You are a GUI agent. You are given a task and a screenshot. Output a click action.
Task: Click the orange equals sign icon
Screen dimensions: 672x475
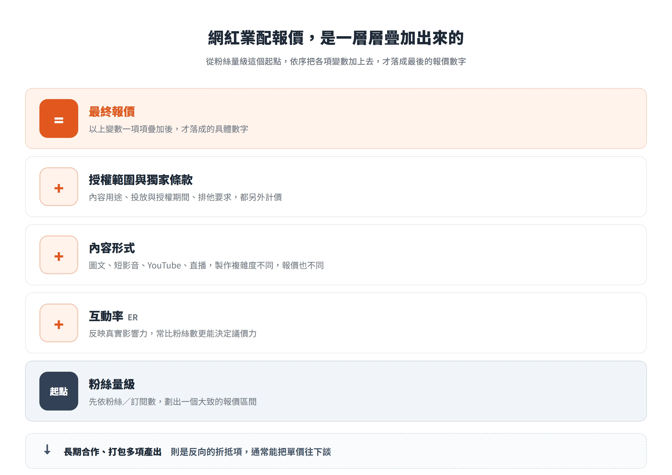(x=59, y=118)
